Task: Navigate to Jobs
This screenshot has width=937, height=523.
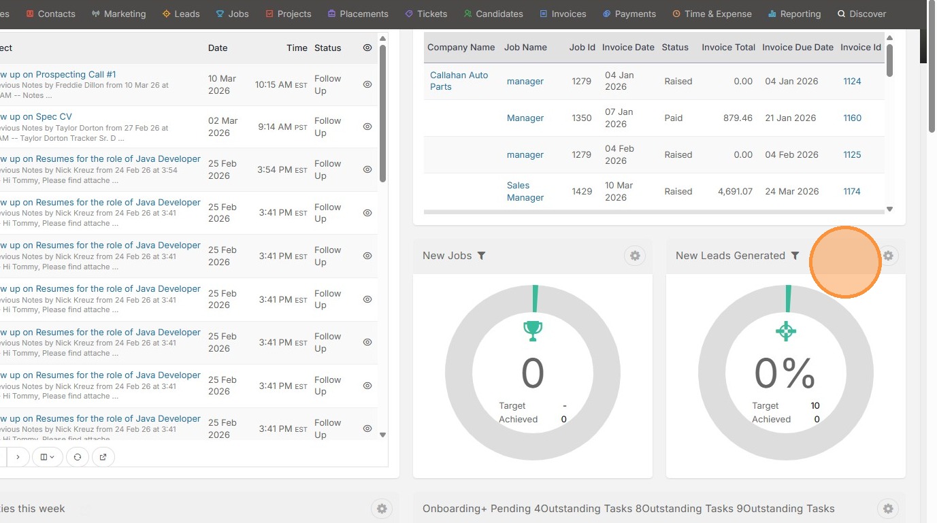Action: (x=233, y=14)
